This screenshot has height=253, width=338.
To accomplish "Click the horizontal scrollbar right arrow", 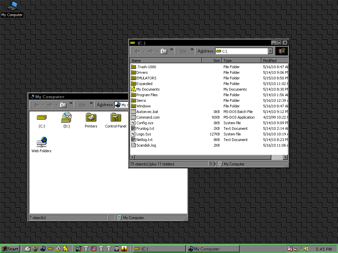I will tap(286, 157).
